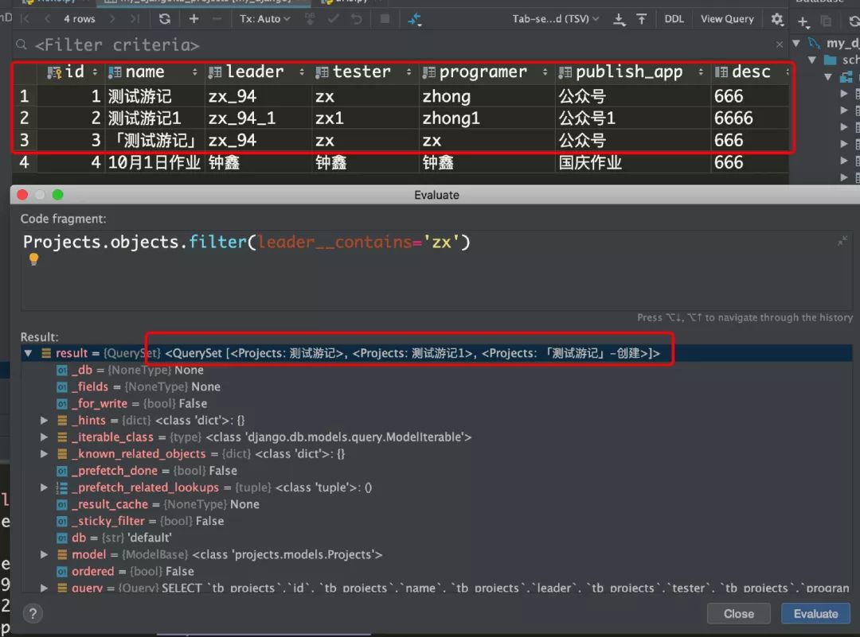
Task: Click the search icon in filter bar
Action: tap(21, 45)
